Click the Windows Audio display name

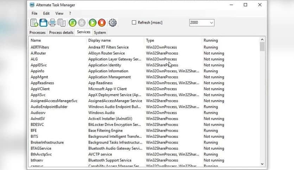pos(101,113)
